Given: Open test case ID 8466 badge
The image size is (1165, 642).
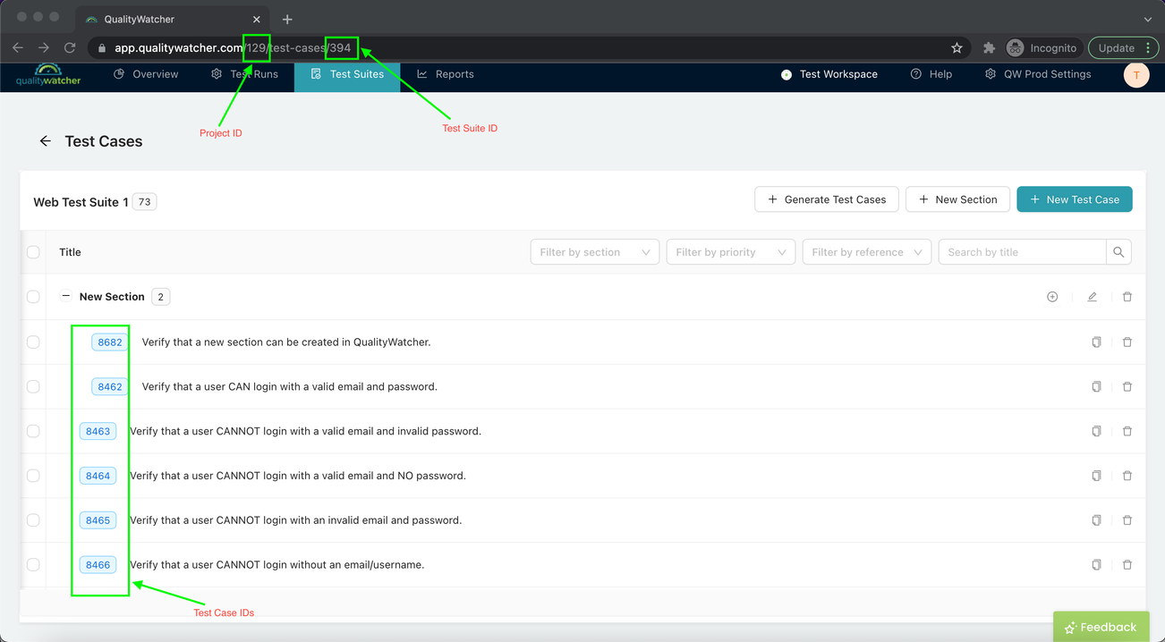Looking at the screenshot, I should pyautogui.click(x=98, y=565).
